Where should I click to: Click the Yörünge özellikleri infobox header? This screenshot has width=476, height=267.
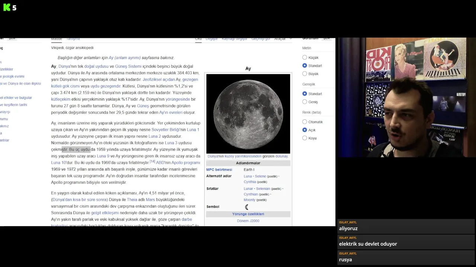point(248,214)
